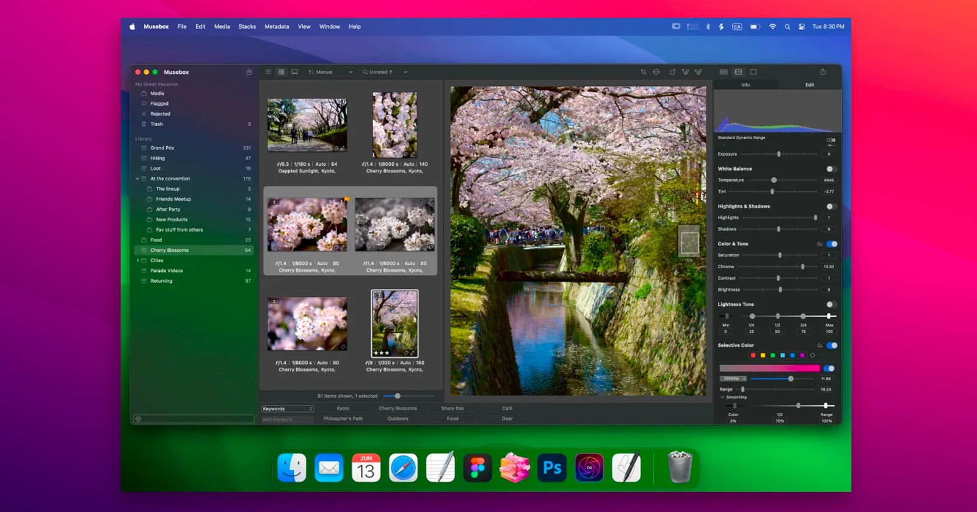Select the grayscale cherry blossom thumbnail
977x512 pixels.
394,224
